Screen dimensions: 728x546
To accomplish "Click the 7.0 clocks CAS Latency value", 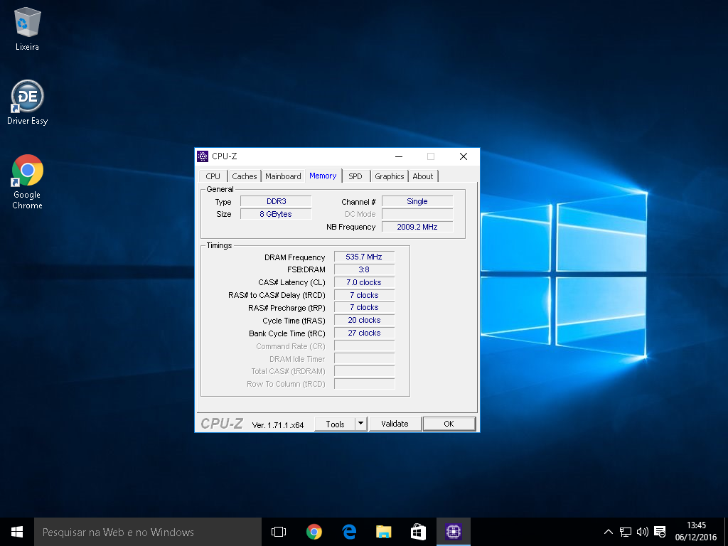I will click(365, 282).
